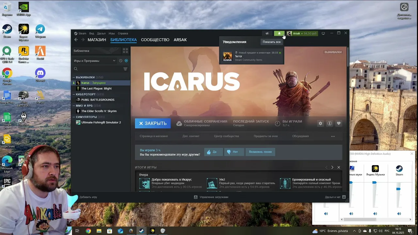
Task: Open the Добро пожаловать в Икарус achievement
Action: click(170, 183)
